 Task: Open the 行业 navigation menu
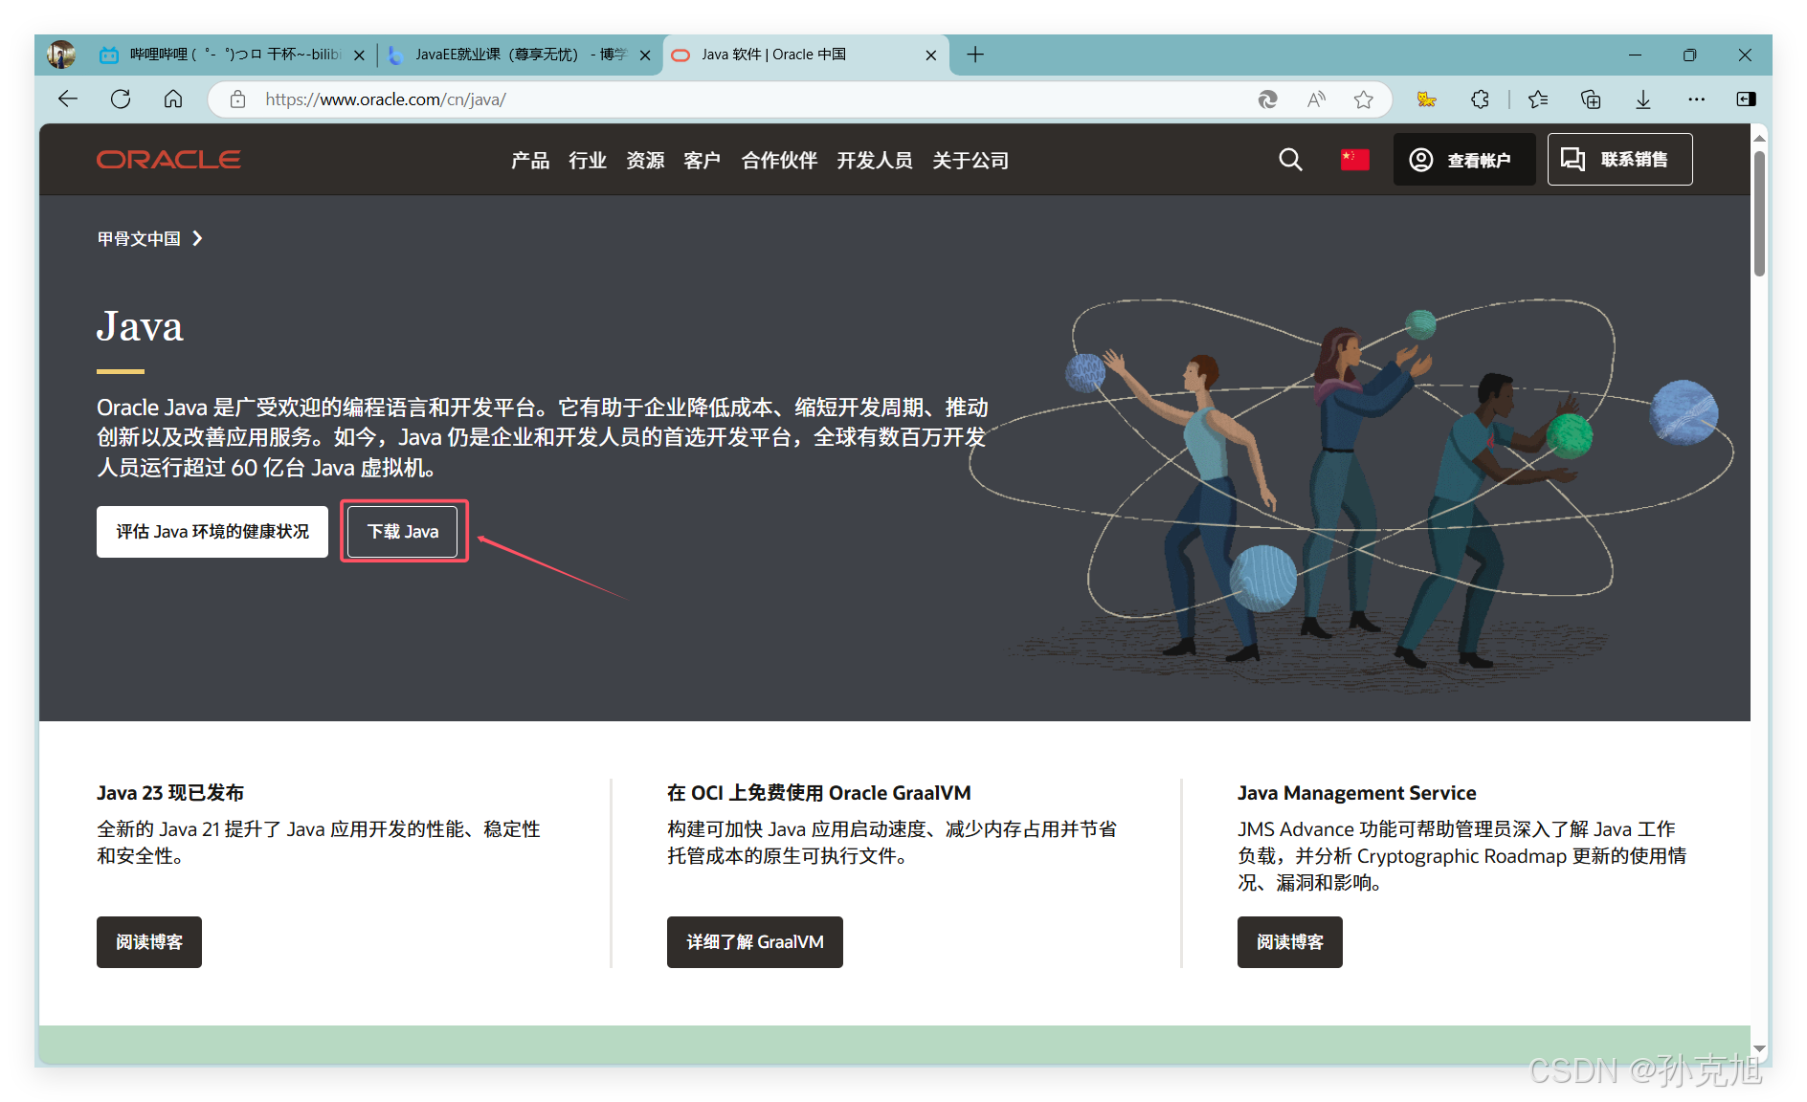click(588, 161)
